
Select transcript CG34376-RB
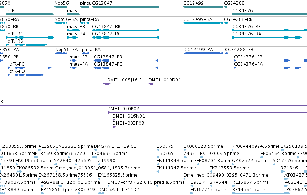click(x=269, y=30)
